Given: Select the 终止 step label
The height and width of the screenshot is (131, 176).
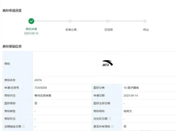Looking at the screenshot, I should pyautogui.click(x=146, y=30).
